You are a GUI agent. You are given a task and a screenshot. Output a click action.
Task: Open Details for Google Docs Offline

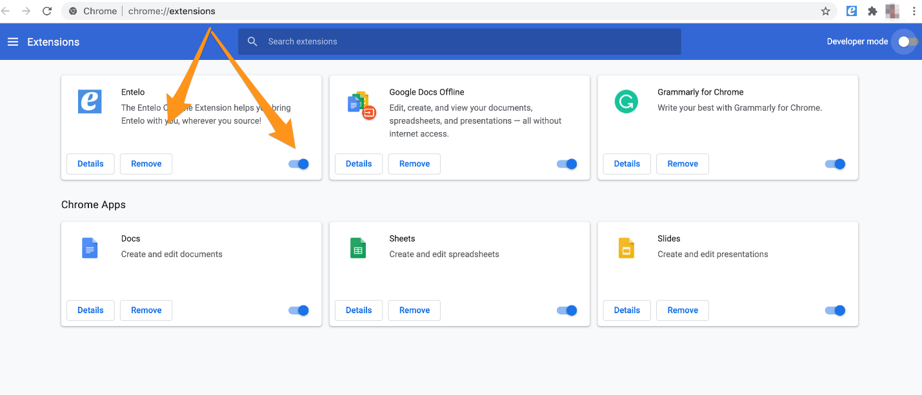click(x=359, y=164)
